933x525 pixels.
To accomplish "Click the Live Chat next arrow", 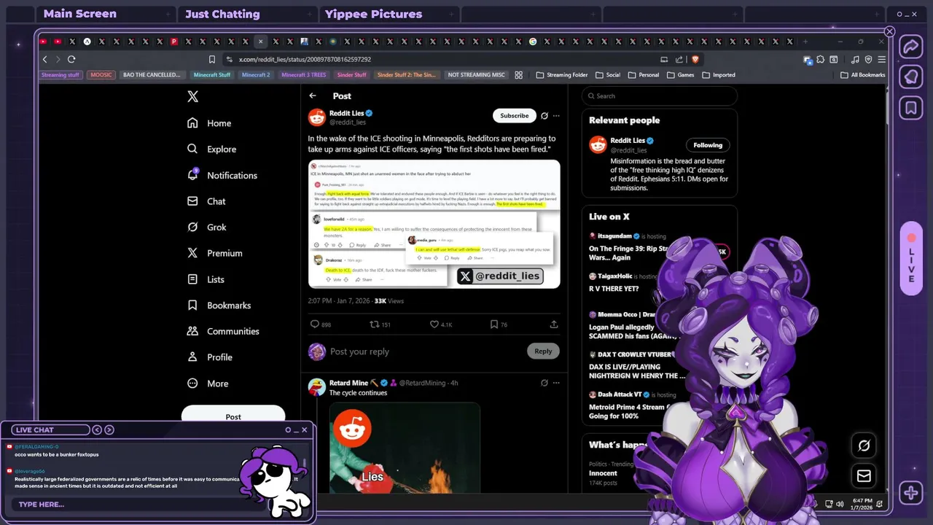I will 109,429.
